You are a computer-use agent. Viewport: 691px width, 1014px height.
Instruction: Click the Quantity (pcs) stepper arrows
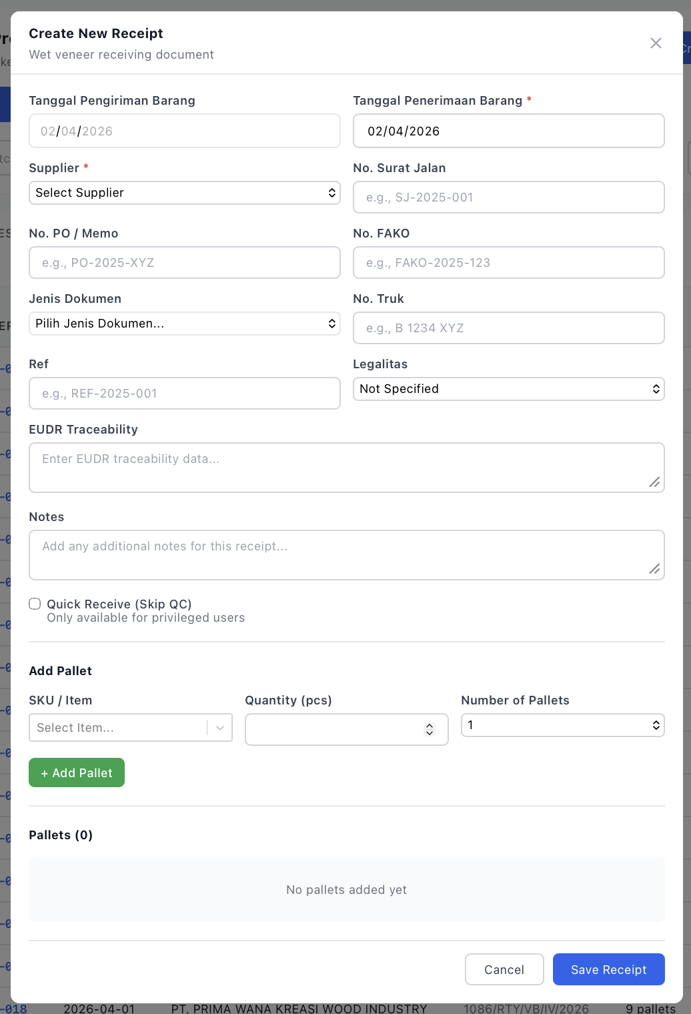[x=430, y=730]
